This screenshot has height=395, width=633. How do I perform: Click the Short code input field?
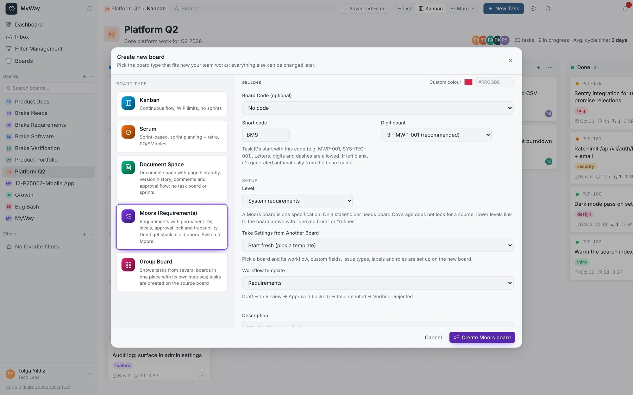tap(266, 135)
